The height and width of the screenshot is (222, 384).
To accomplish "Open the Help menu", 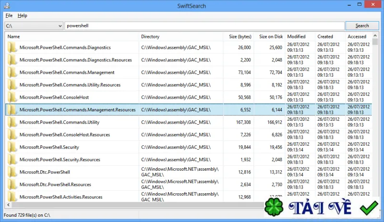I will (x=22, y=15).
